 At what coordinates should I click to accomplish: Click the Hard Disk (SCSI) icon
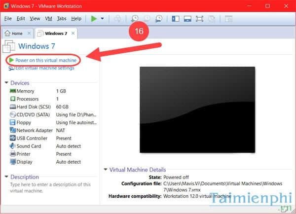click(13, 107)
